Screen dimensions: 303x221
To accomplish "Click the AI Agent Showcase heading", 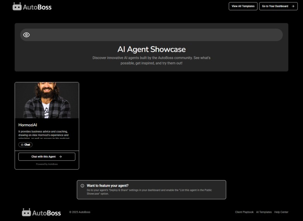I will (x=151, y=49).
